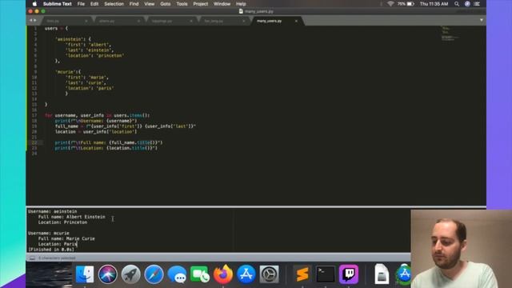Open the Tools menu
The width and height of the screenshot is (512, 288).
tap(182, 4)
